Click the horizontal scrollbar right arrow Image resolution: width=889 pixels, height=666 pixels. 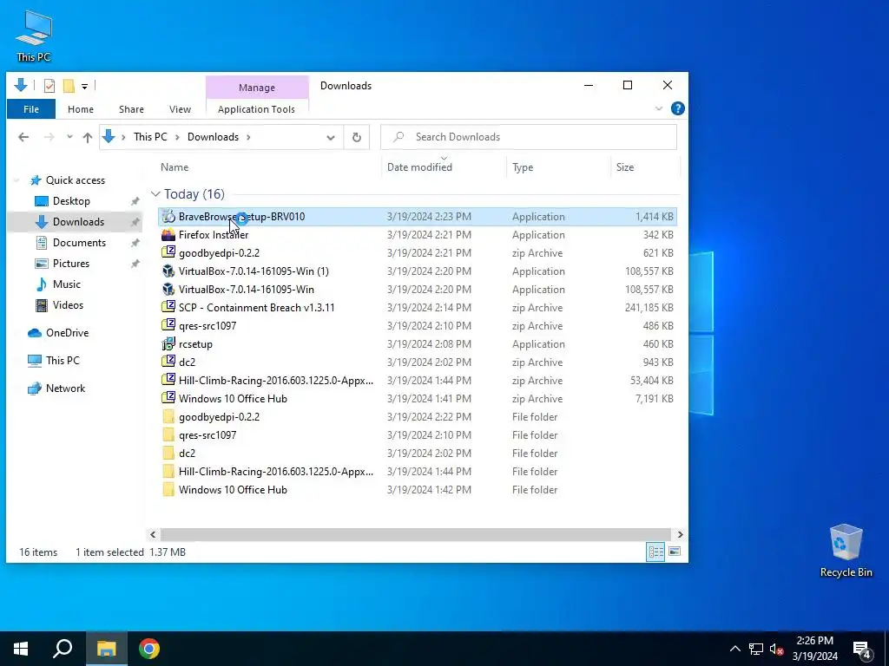click(x=680, y=534)
